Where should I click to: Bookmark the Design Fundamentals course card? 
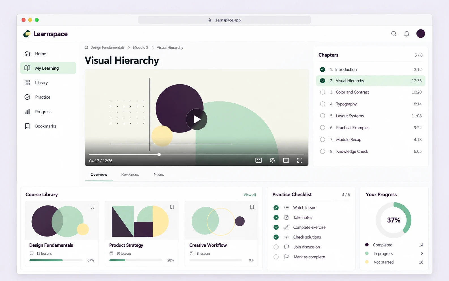tap(92, 207)
